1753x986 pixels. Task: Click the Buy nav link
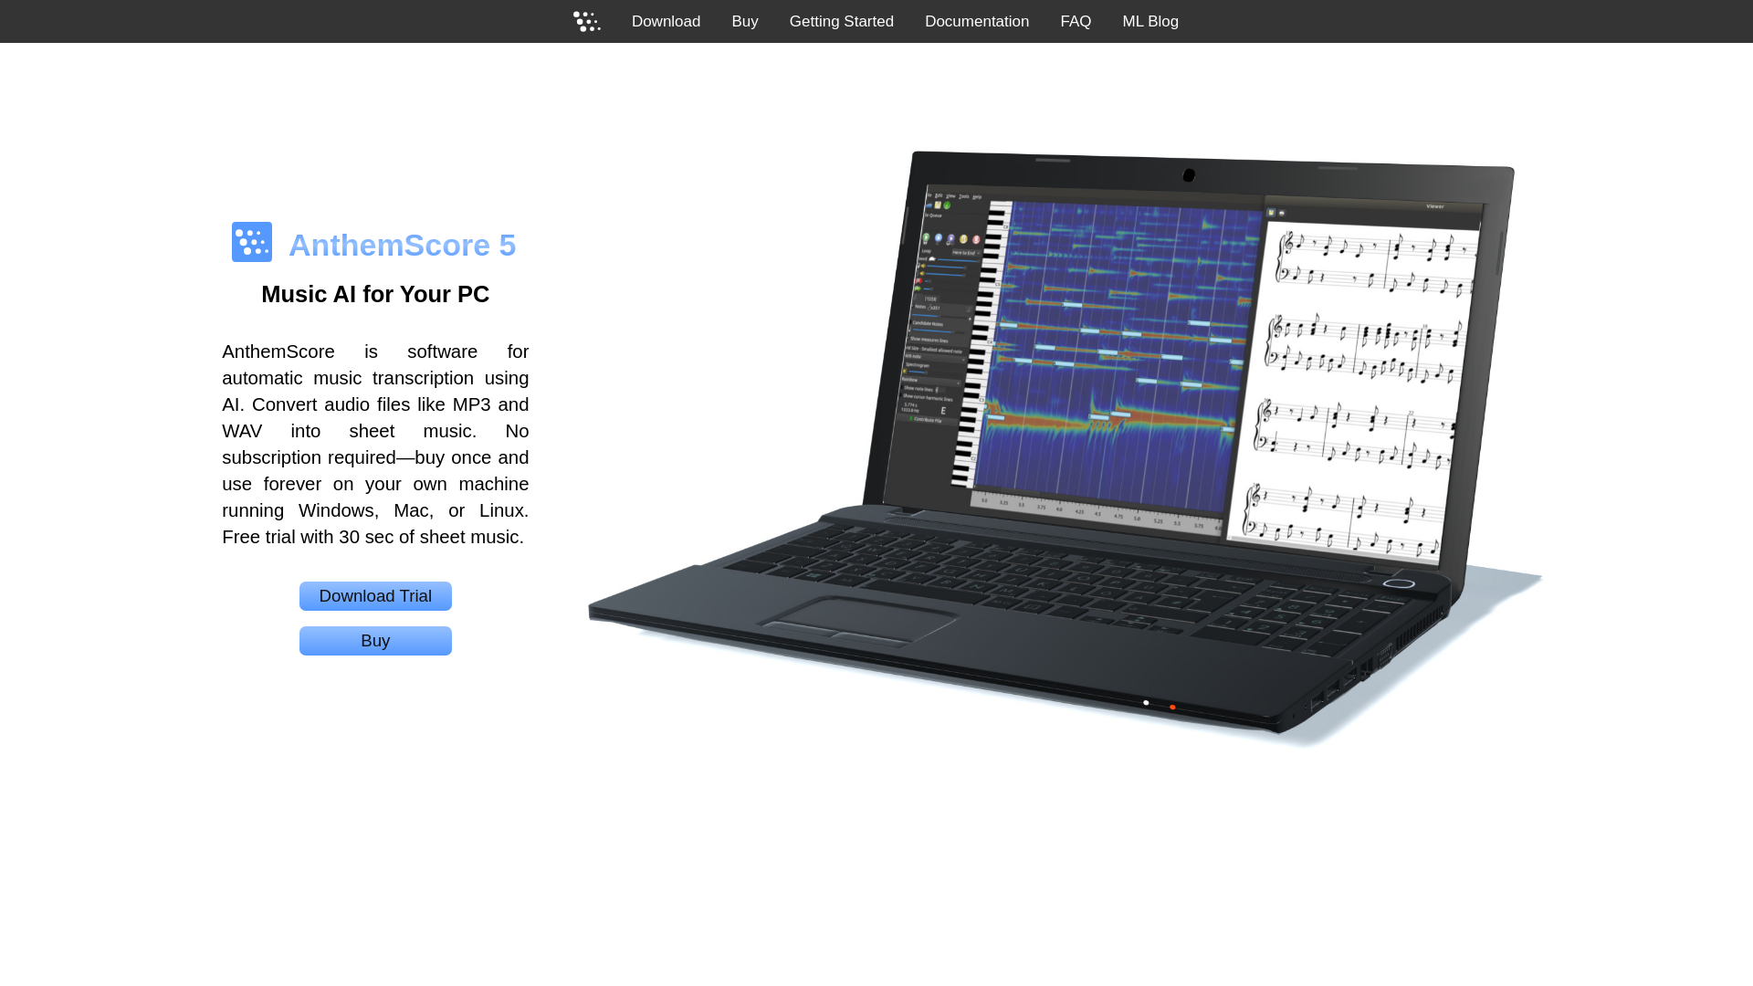[744, 20]
